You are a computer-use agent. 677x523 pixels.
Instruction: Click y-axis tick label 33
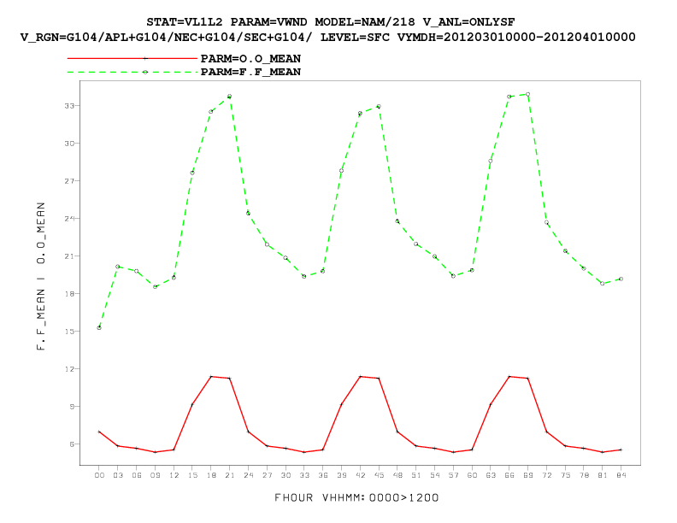(69, 105)
